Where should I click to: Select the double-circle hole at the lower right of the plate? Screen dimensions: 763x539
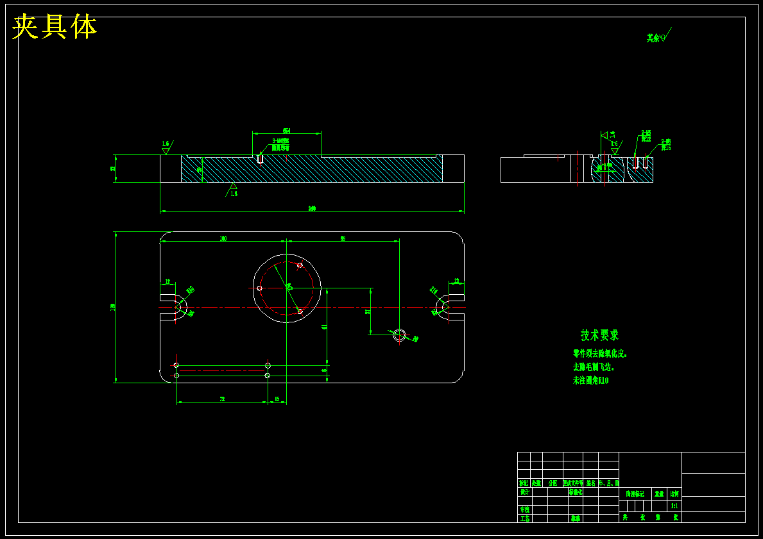point(400,335)
